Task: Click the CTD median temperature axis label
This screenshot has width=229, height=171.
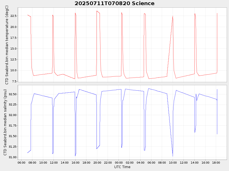Action: click(x=7, y=45)
